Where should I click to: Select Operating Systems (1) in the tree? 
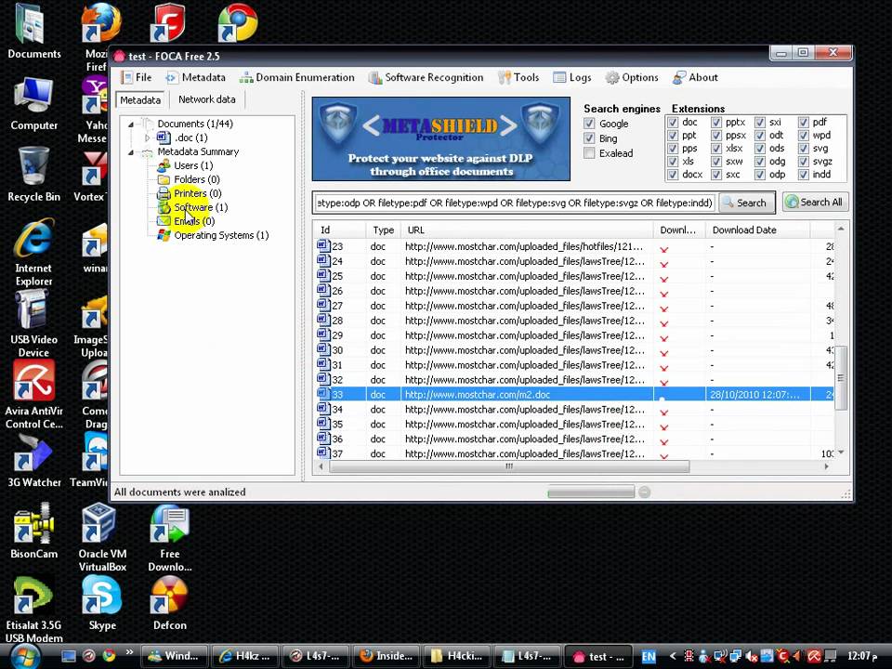pyautogui.click(x=221, y=235)
